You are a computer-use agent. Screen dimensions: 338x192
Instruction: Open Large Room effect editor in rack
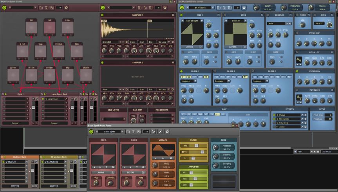pyautogui.click(x=66, y=99)
